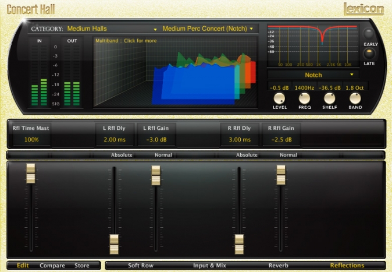Toggle the EARLY reflections button
This screenshot has height=272, width=392.
pyautogui.click(x=369, y=33)
